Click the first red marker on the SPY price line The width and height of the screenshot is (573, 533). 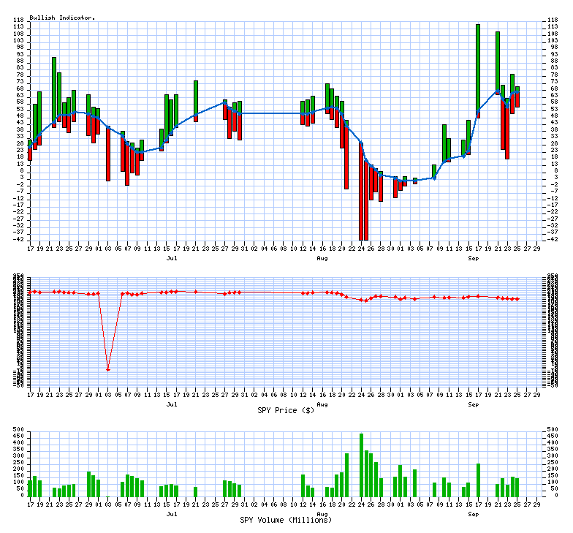click(30, 292)
